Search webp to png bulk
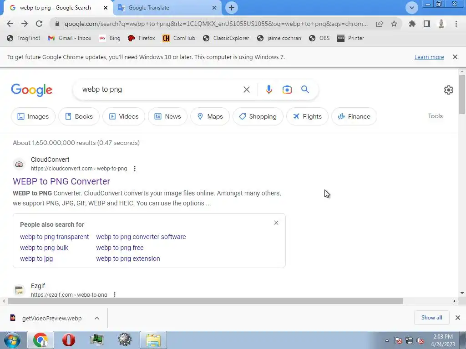This screenshot has width=466, height=349. tap(44, 248)
